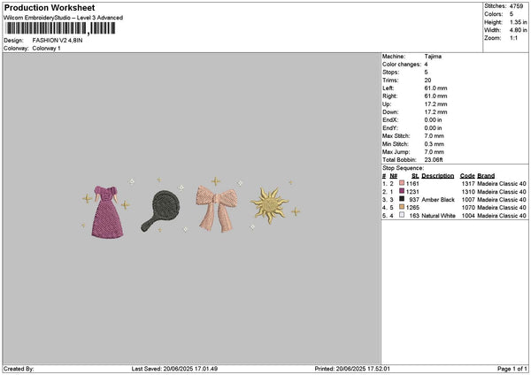
Task: Select the magenta swatch for stop 1231
Action: pos(402,192)
